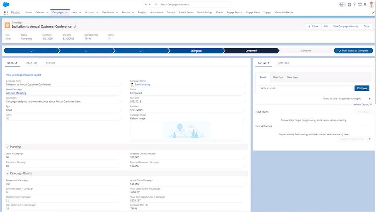376x212 pixels.
Task: Open the favorites list dropdown arrow
Action: [x=344, y=5]
